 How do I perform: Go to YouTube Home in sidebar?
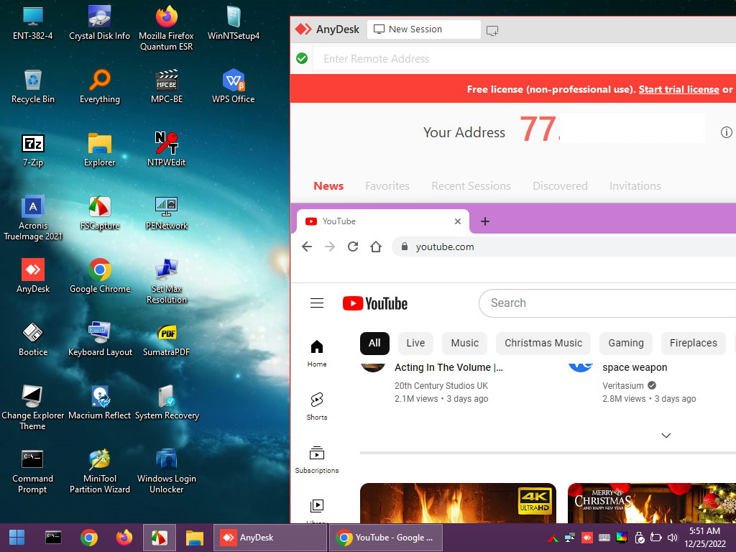(x=317, y=353)
